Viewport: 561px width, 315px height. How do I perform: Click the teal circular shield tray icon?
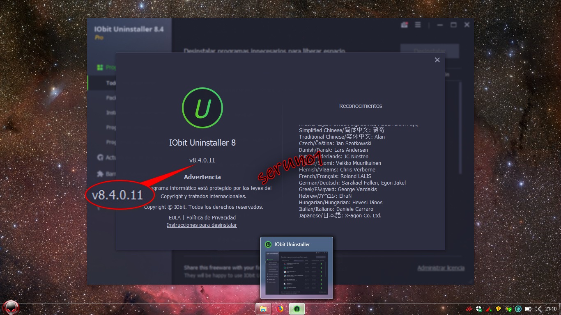point(519,309)
